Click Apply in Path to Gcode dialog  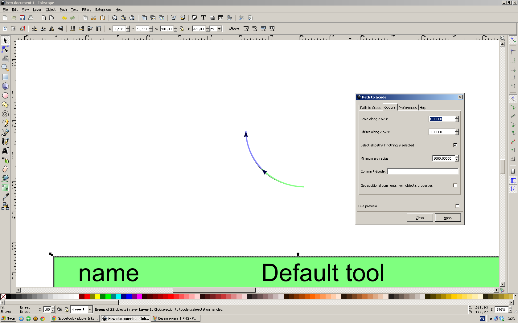click(x=448, y=218)
